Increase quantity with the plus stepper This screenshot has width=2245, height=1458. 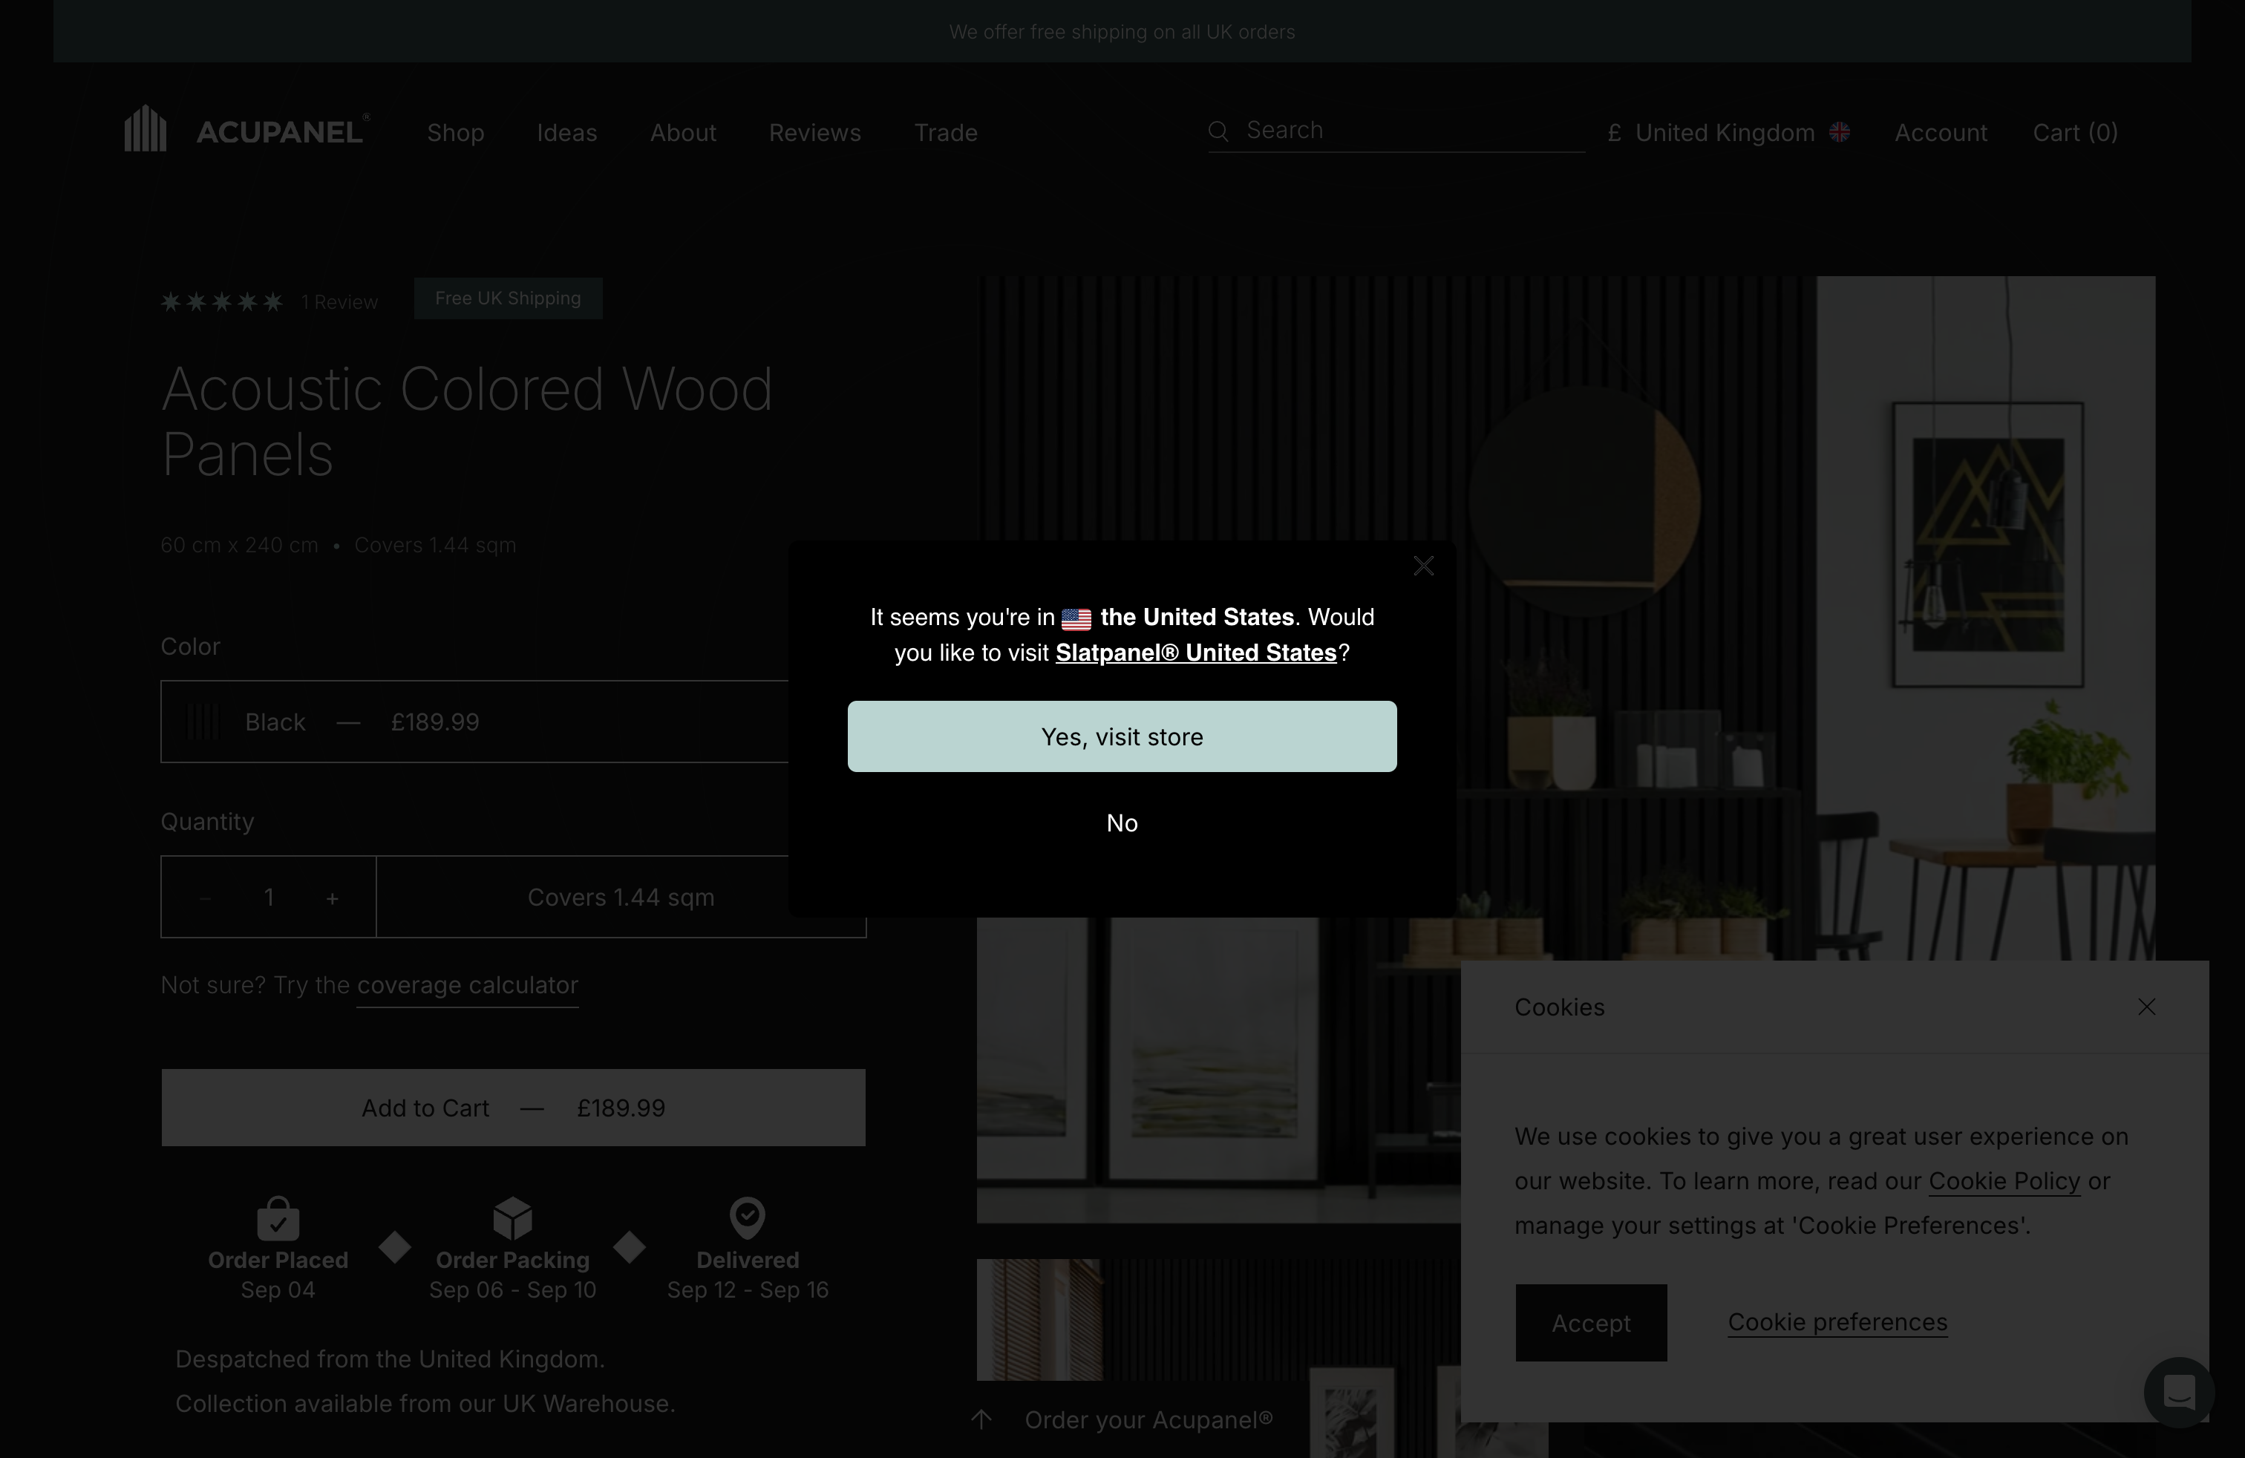[x=332, y=897]
